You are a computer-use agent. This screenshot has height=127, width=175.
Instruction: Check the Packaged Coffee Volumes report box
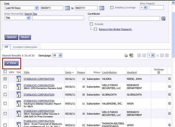(x=5, y=113)
